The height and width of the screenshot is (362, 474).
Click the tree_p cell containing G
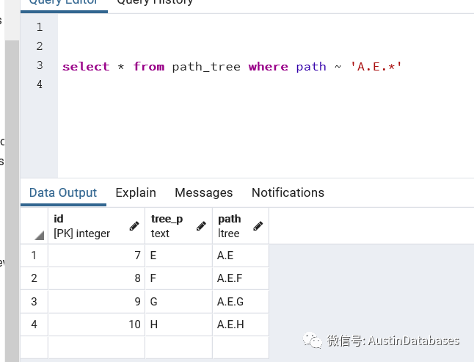178,301
